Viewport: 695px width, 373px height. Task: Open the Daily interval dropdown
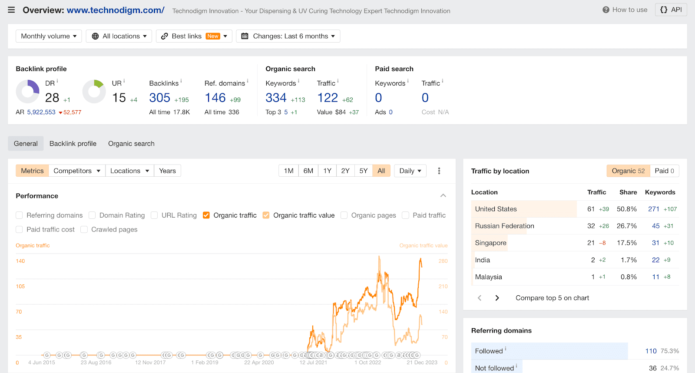coord(410,171)
